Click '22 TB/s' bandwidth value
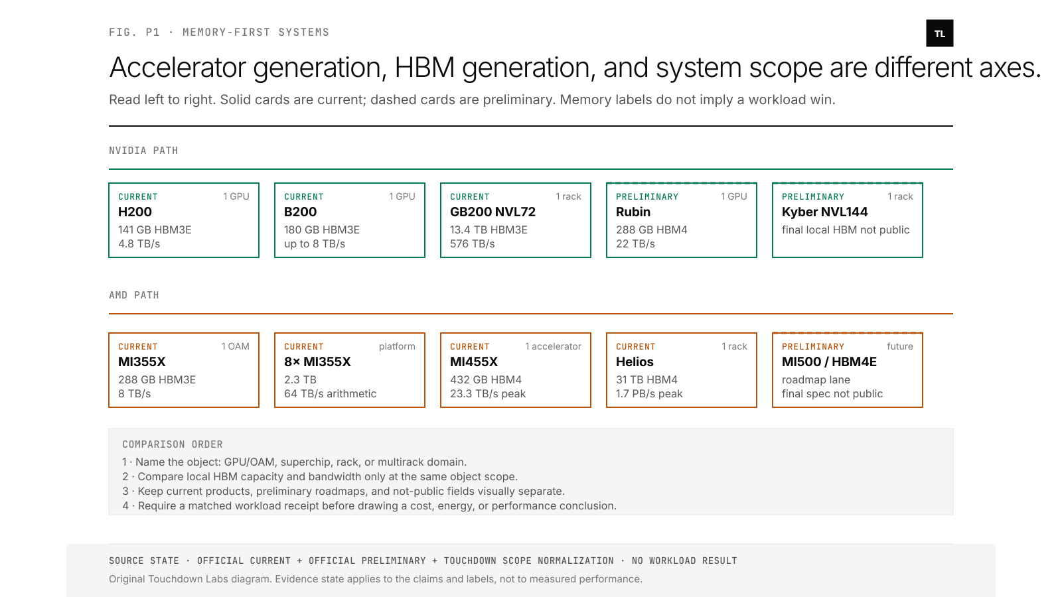The height and width of the screenshot is (597, 1062). pos(635,243)
